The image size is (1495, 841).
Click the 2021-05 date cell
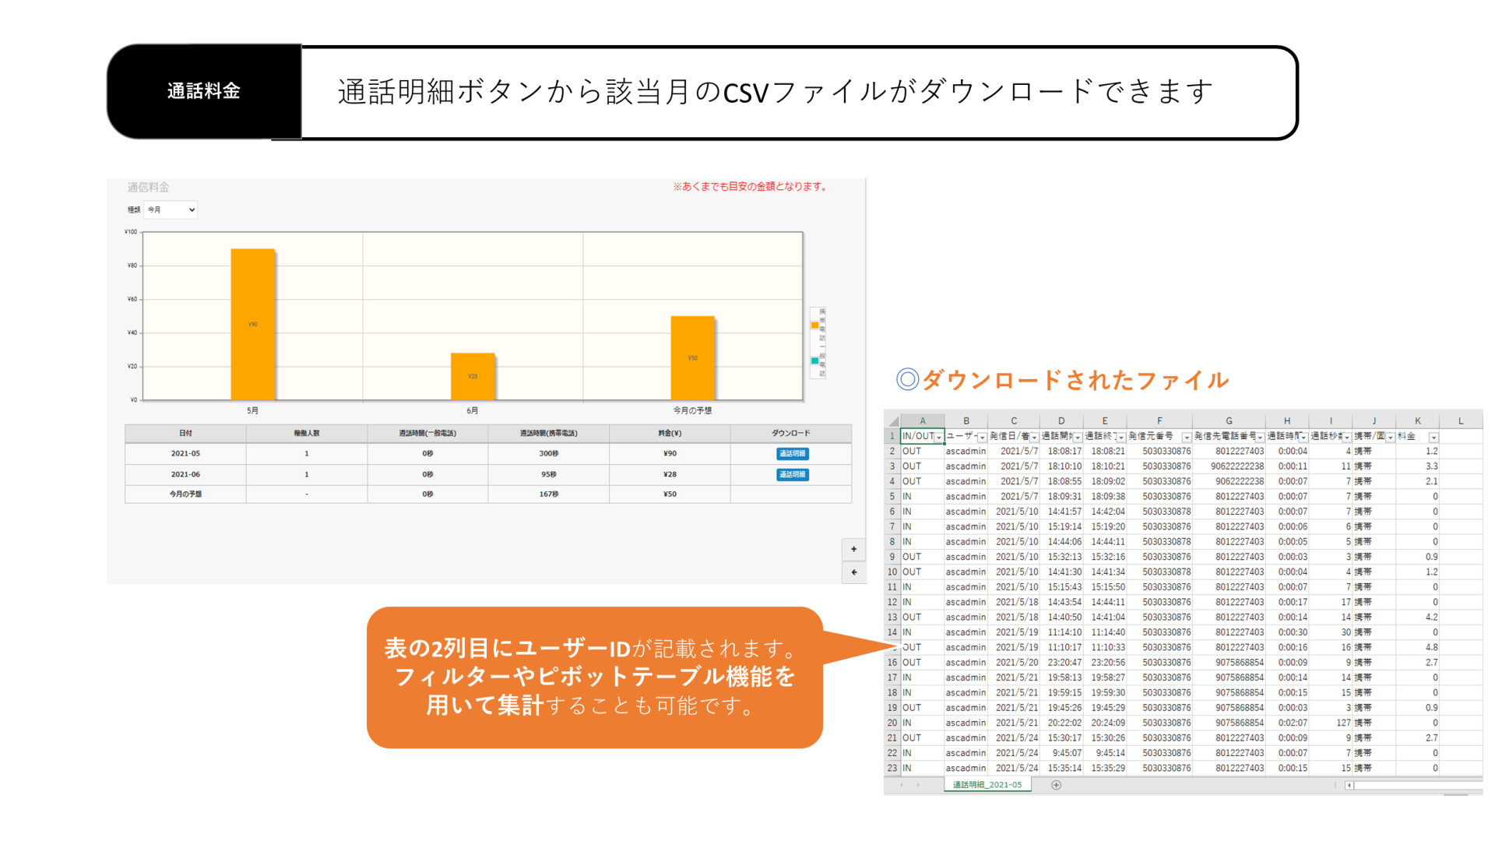tap(185, 453)
